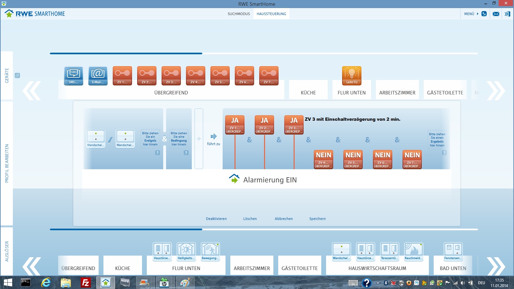Open the Menü dropdown
514x289 pixels.
pyautogui.click(x=471, y=14)
